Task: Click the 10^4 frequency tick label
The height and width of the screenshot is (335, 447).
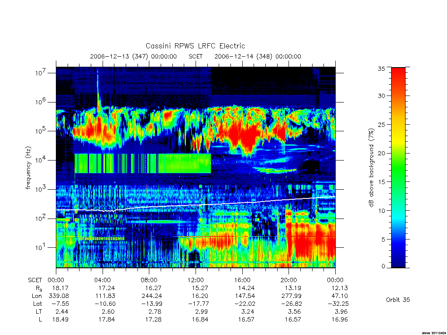Action: coord(41,160)
